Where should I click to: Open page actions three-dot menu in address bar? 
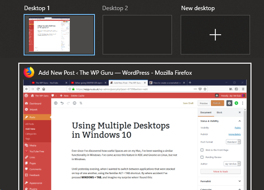point(195,89)
